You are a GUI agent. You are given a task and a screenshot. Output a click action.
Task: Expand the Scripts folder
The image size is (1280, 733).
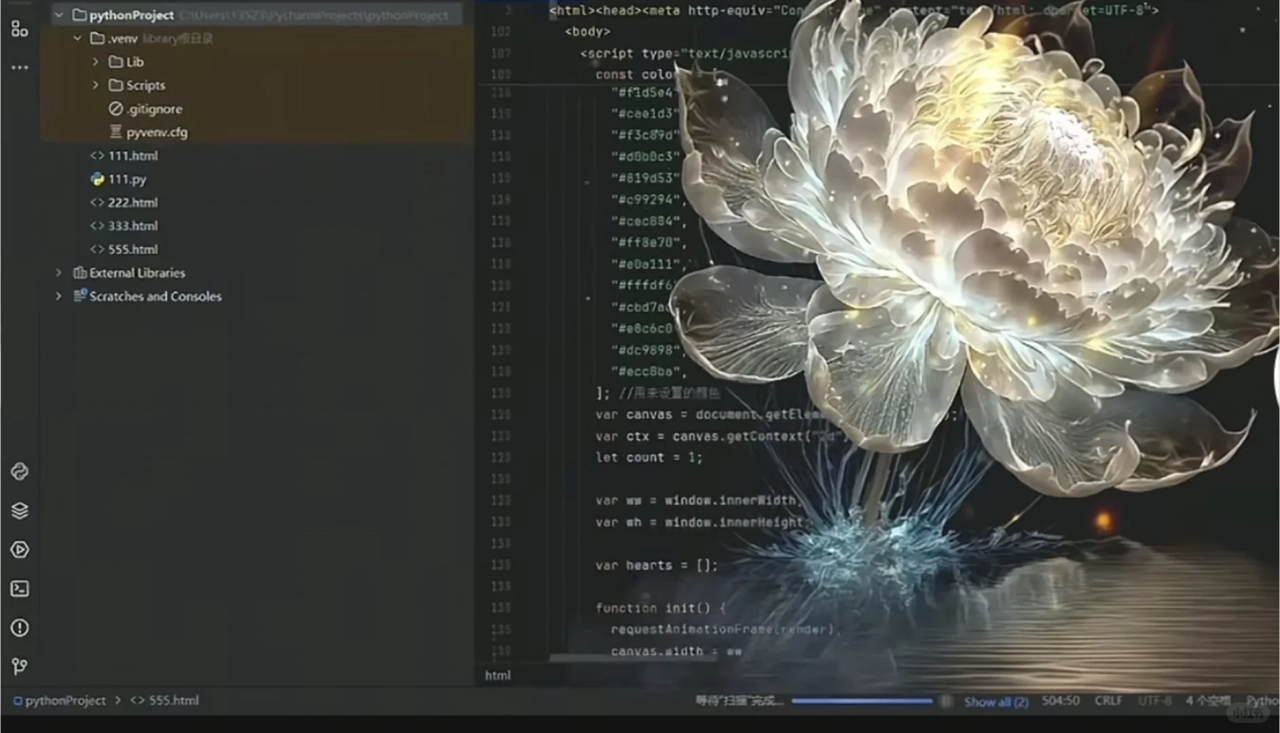96,86
